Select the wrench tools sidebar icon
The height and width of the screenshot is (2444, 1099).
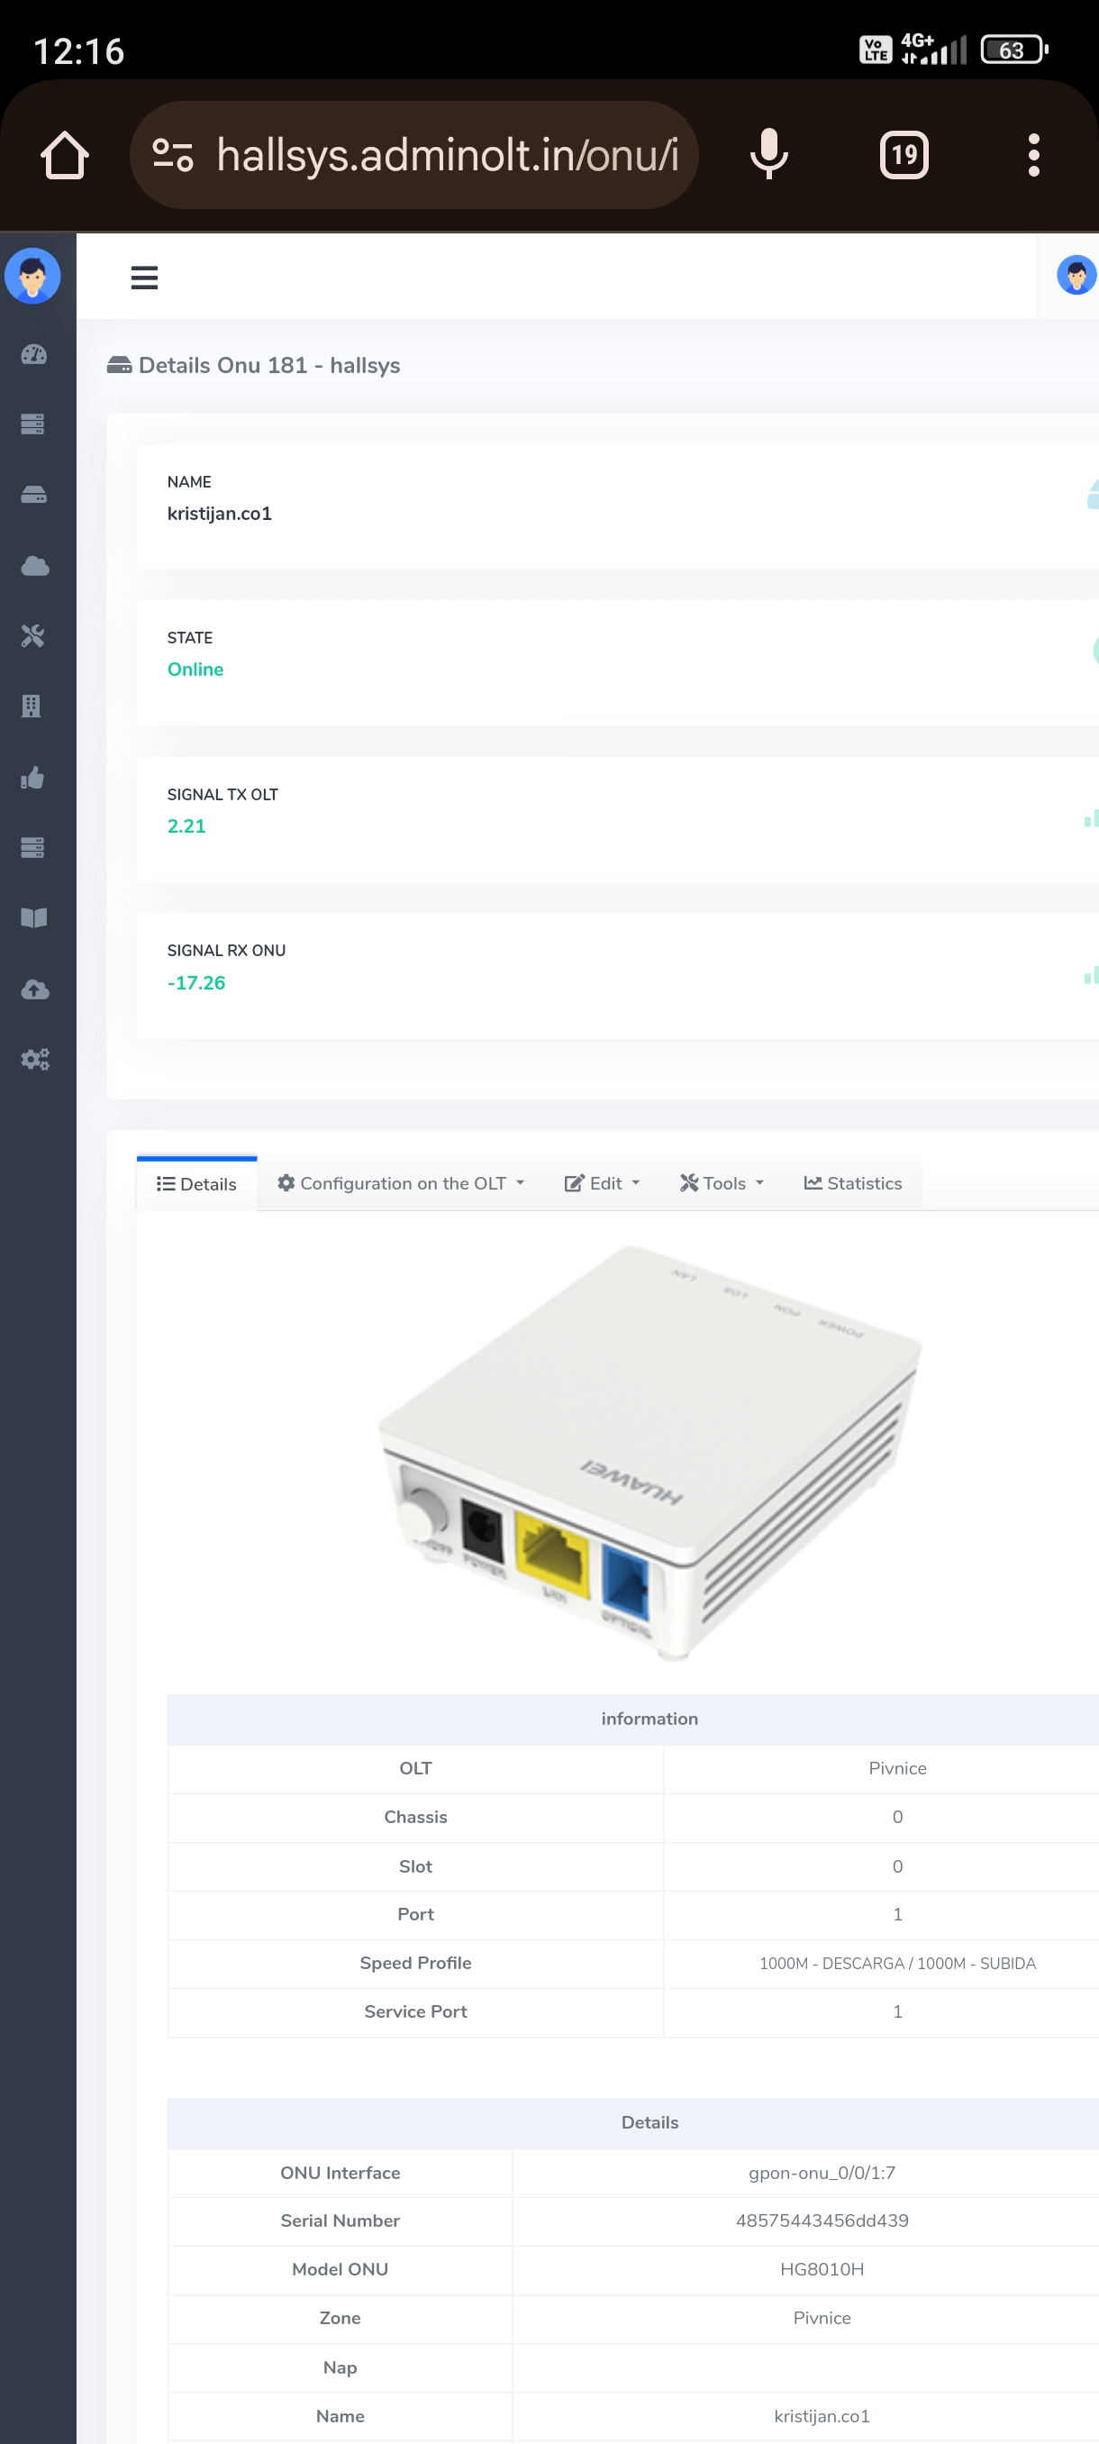[34, 635]
